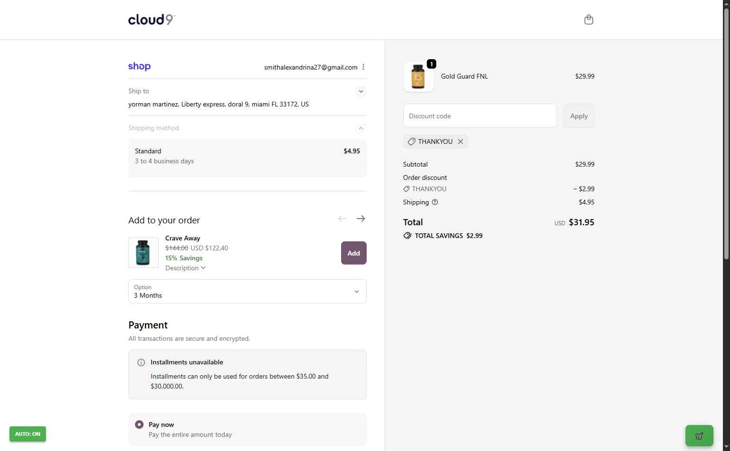Click the Subtotal label
This screenshot has width=730, height=451.
click(x=415, y=164)
